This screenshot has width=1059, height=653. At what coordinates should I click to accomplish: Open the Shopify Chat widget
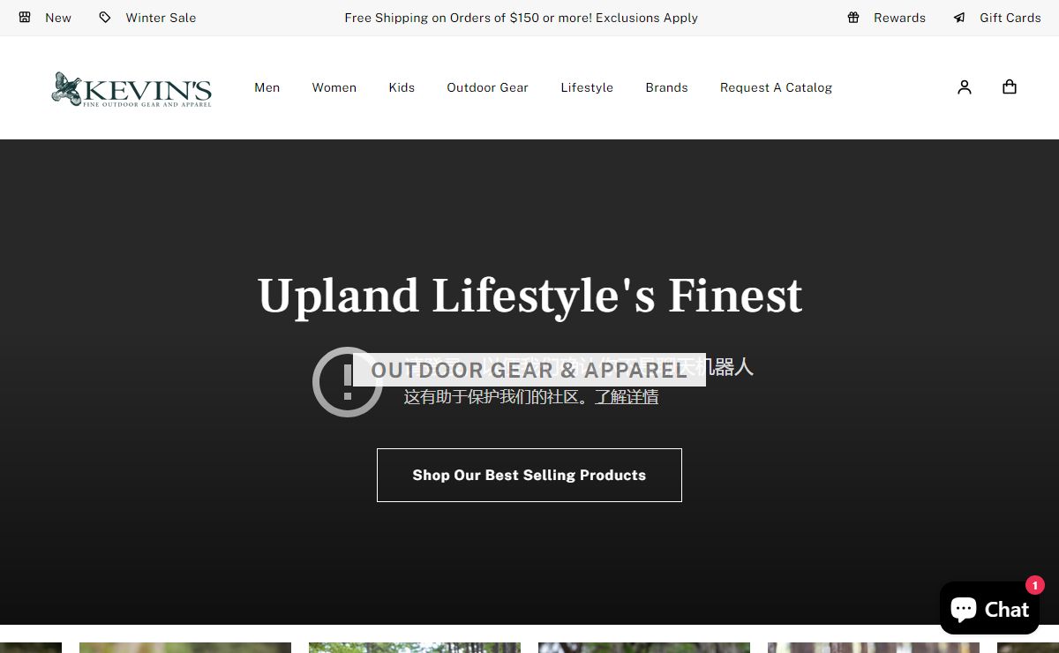coord(989,608)
